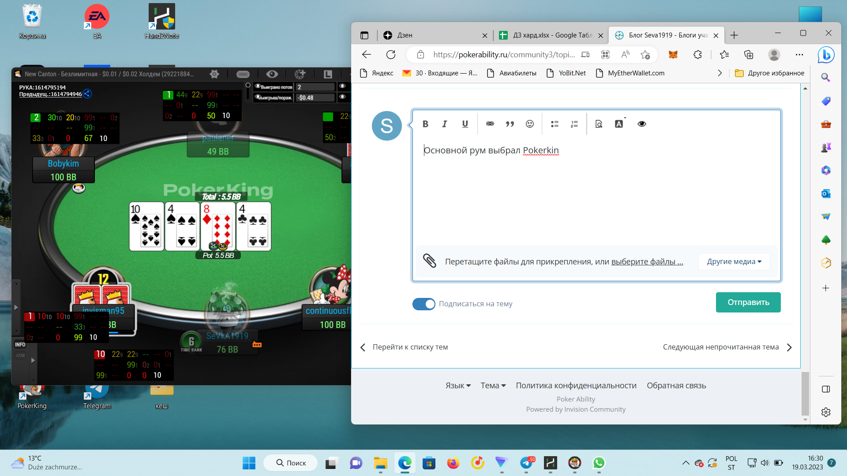
Task: Open WhatsApp from the taskbar
Action: click(x=599, y=463)
